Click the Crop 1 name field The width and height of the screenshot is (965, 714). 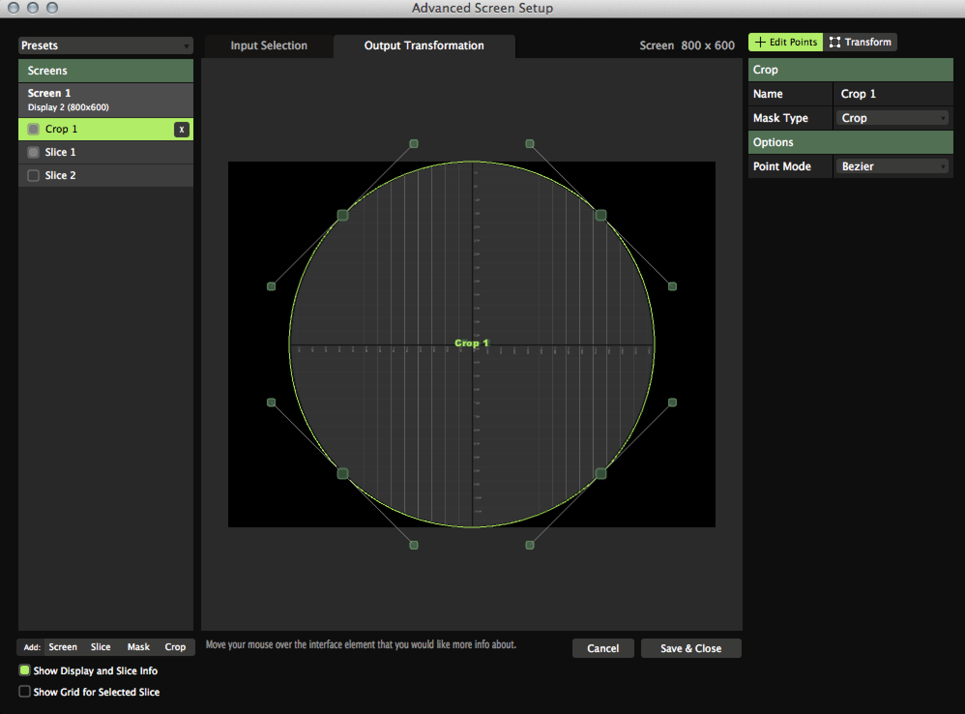point(892,94)
